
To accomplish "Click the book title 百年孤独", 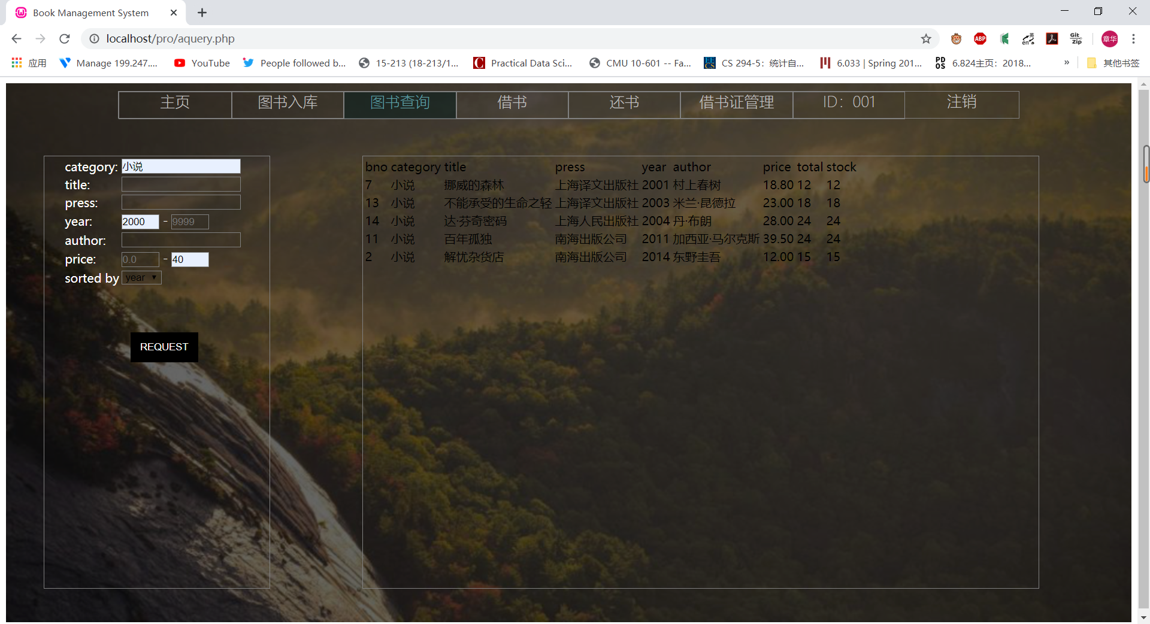I will point(468,239).
